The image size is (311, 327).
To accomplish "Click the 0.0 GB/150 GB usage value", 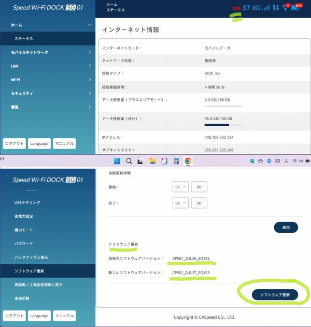I will point(217,100).
